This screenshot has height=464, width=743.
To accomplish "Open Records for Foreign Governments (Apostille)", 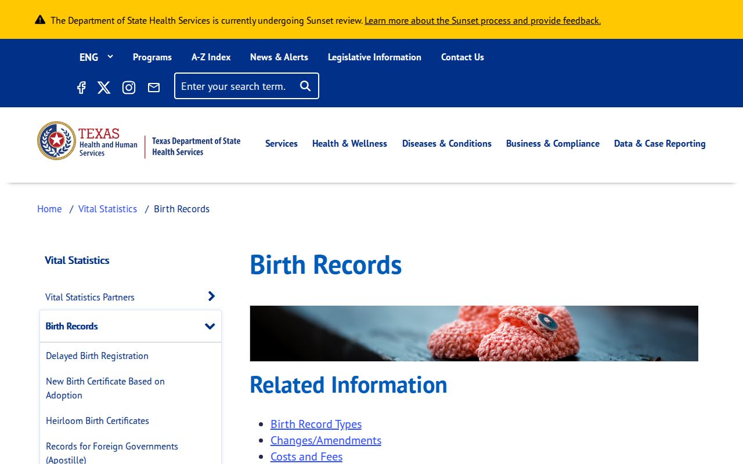I will 112,452.
